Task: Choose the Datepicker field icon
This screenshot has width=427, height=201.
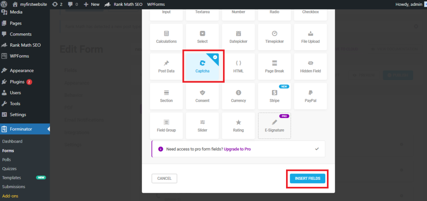Action: tap(239, 34)
